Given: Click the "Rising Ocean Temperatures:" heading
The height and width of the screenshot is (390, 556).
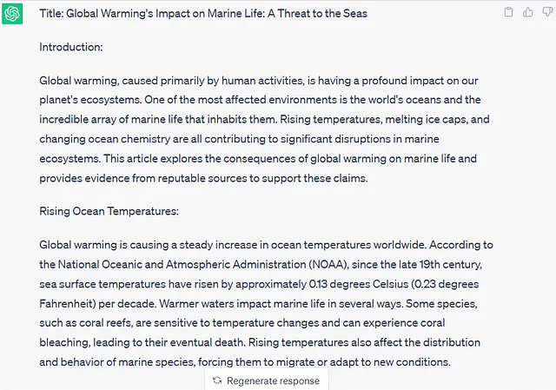Looking at the screenshot, I should tap(109, 211).
